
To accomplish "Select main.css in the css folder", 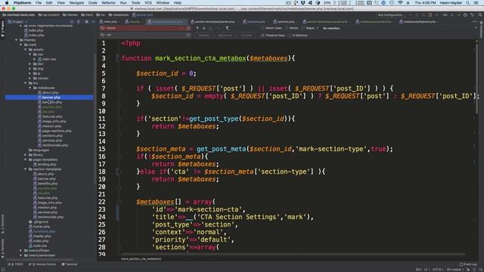I will point(48,59).
